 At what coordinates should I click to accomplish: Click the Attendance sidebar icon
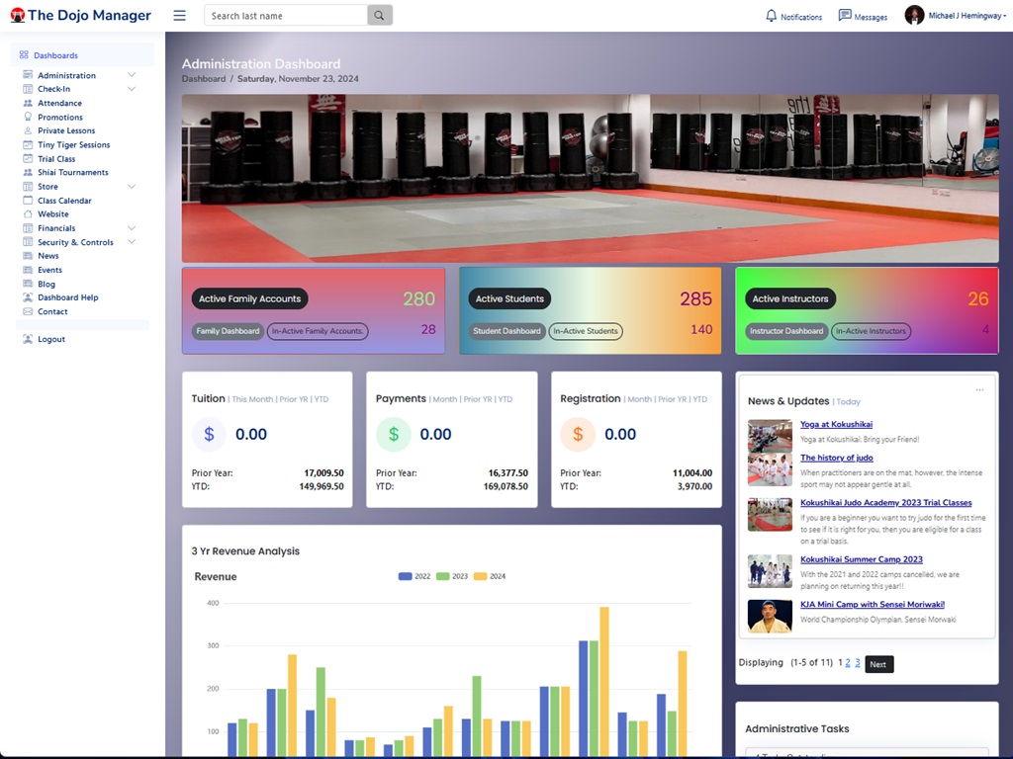click(28, 103)
